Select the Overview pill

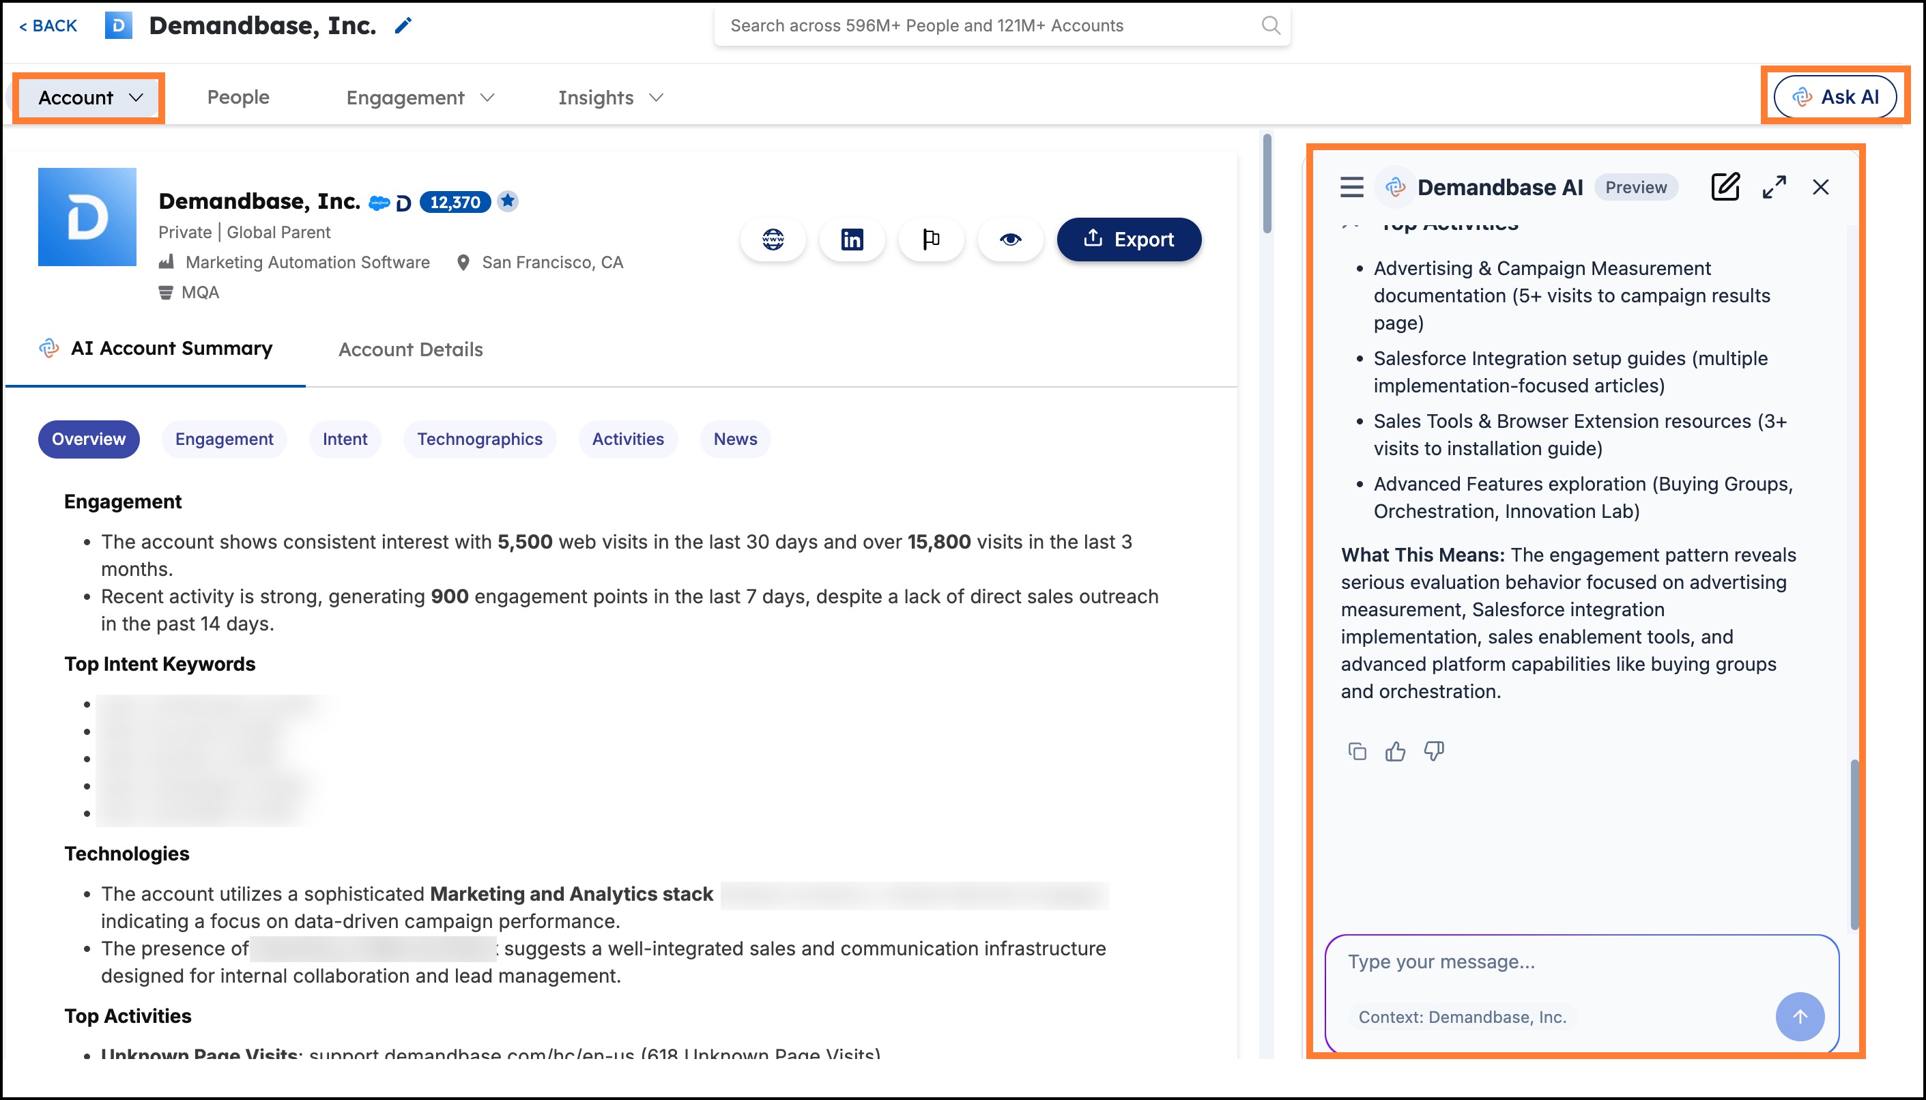(89, 439)
